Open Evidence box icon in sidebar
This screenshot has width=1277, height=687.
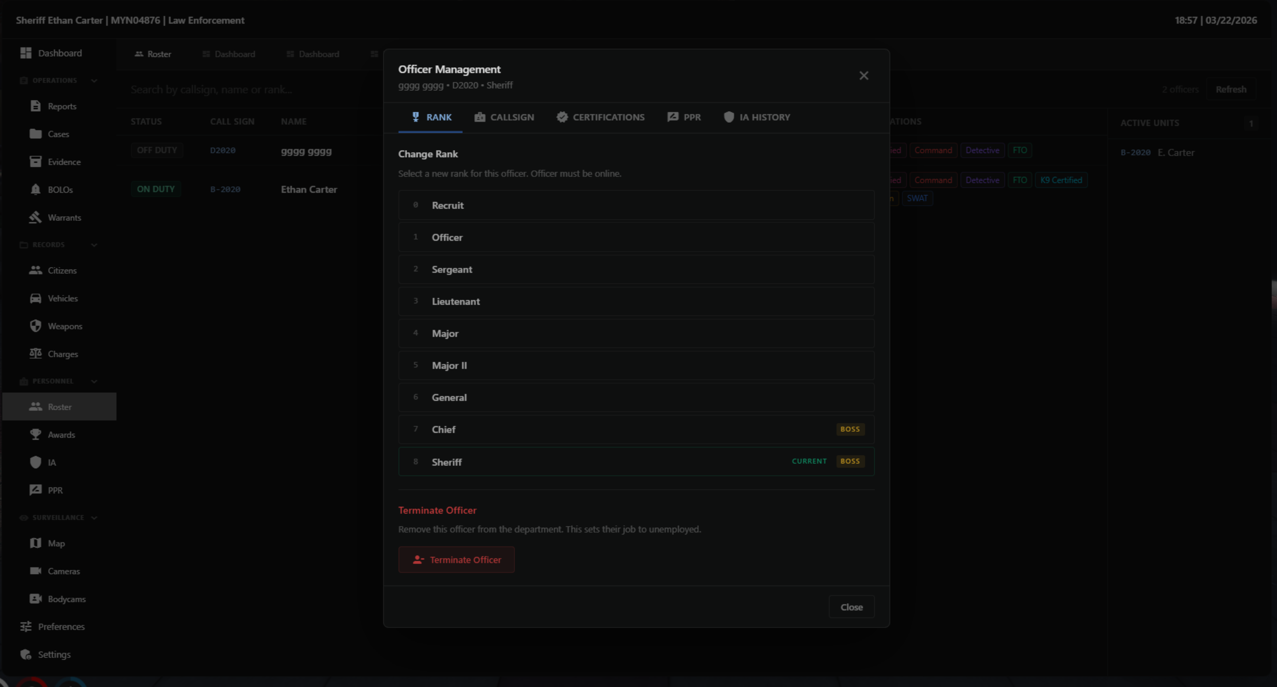click(36, 161)
